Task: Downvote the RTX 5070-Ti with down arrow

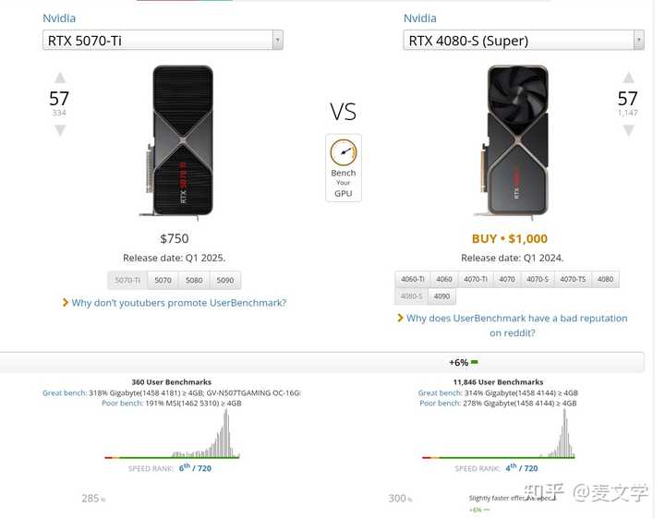Action: 60,130
